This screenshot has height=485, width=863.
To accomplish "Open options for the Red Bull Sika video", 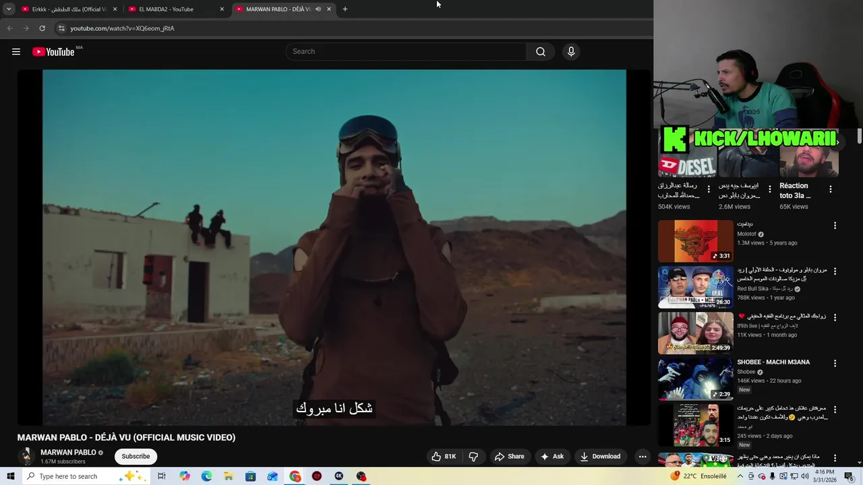I will click(835, 271).
